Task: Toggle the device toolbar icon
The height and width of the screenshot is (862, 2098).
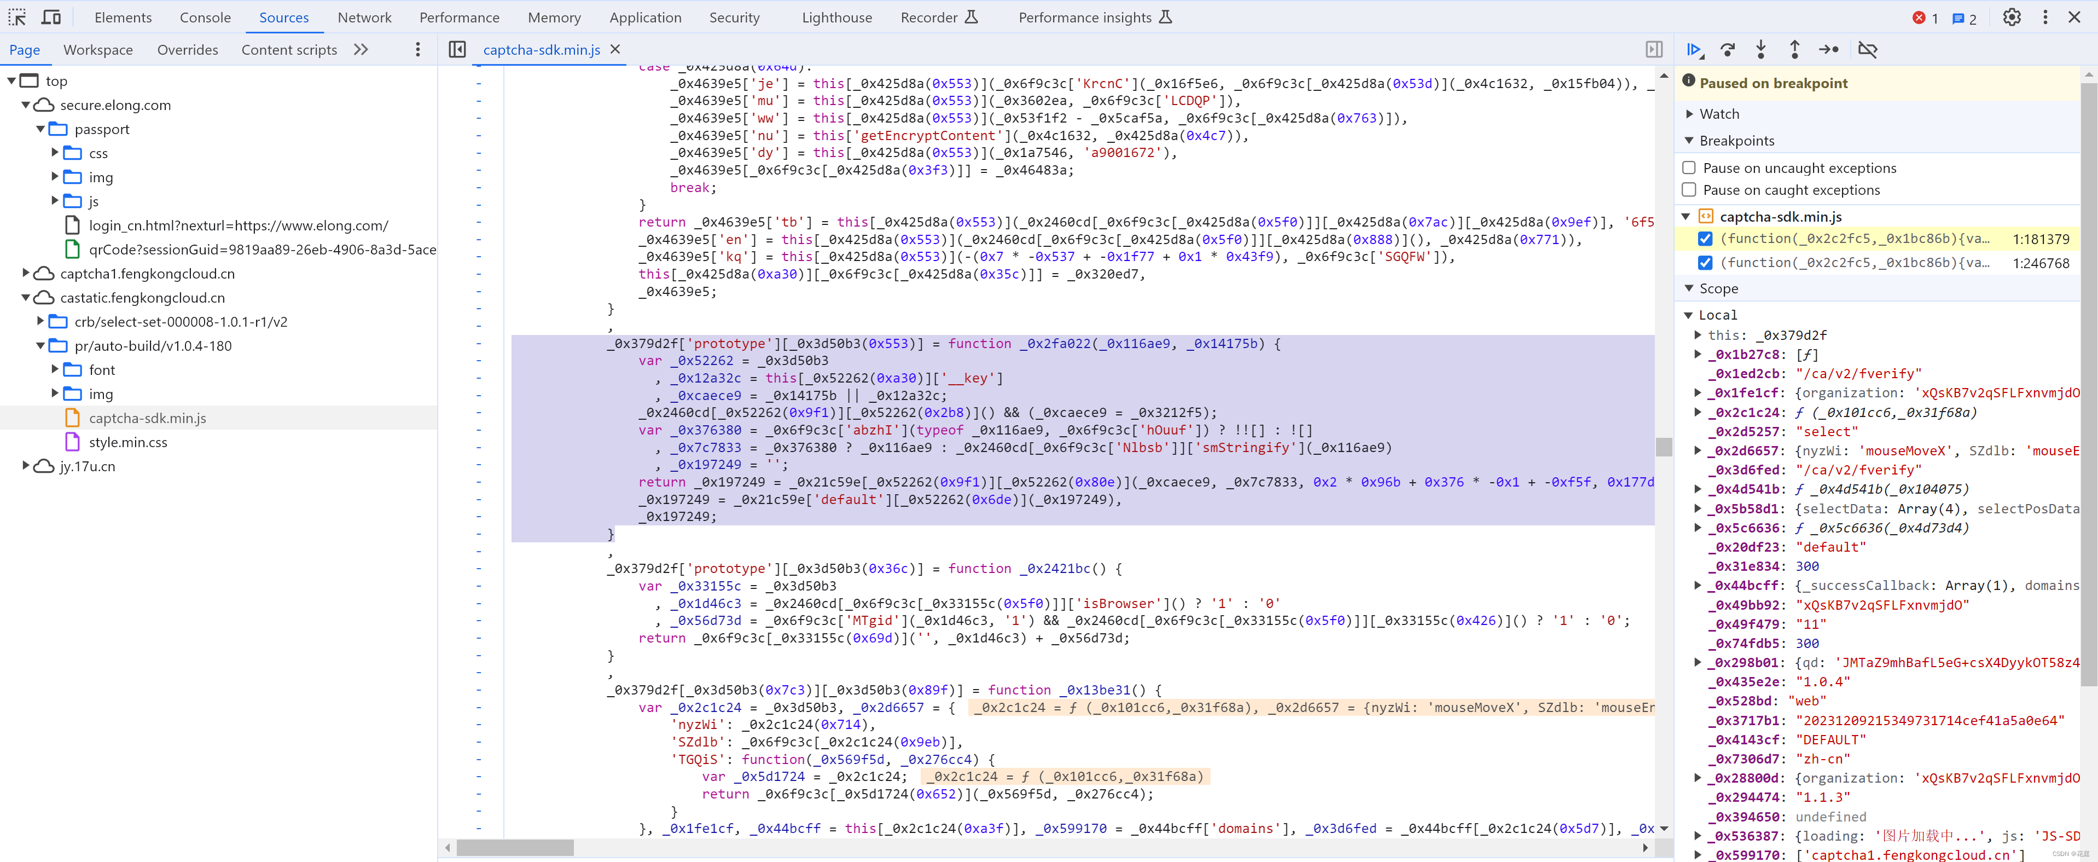Action: coord(51,17)
